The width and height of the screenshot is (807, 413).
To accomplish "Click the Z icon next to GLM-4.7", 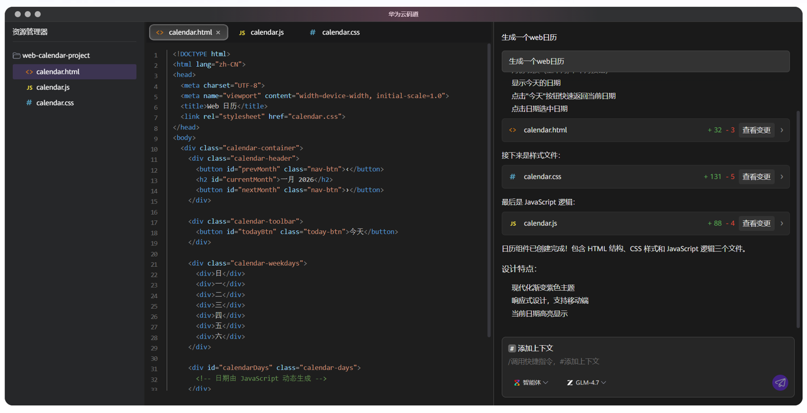I will (x=569, y=382).
